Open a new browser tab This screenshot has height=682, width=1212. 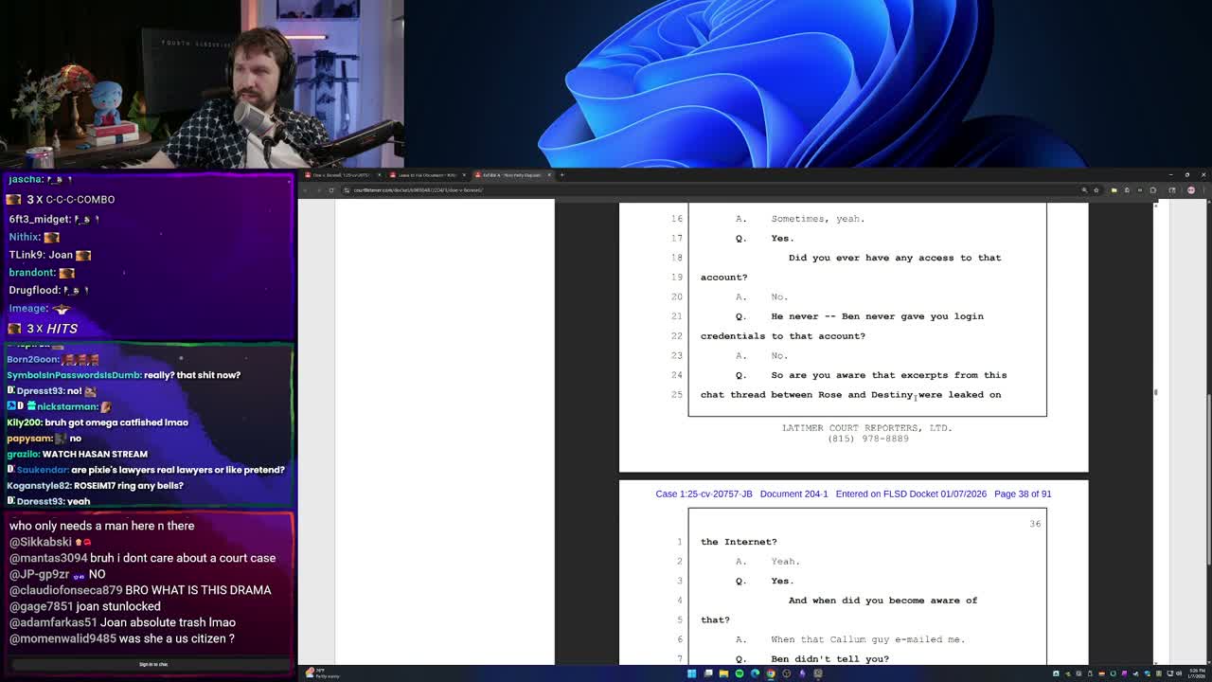561,175
